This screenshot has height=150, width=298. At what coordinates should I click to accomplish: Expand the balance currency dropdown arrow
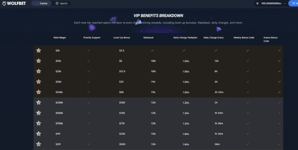click(285, 3)
